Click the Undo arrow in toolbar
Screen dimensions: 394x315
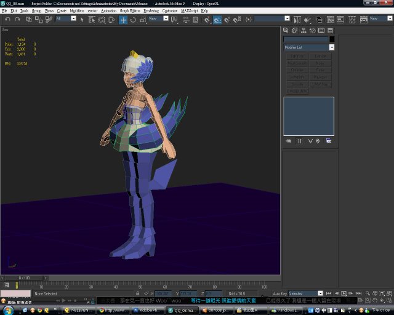6,19
